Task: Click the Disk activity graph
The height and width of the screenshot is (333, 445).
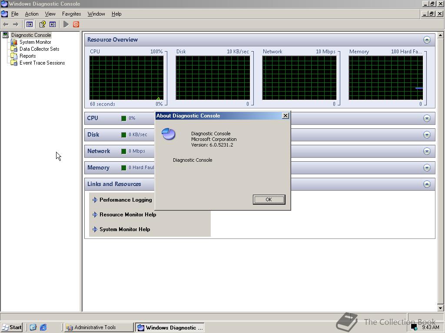Action: (213, 78)
